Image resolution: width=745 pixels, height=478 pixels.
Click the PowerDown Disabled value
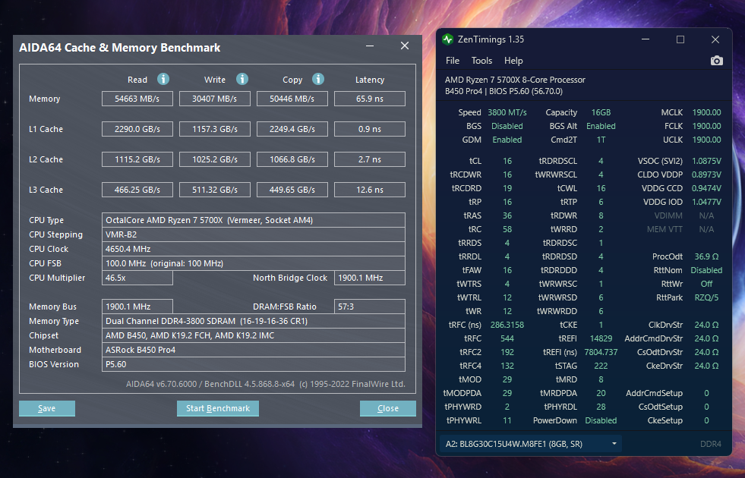click(x=601, y=420)
